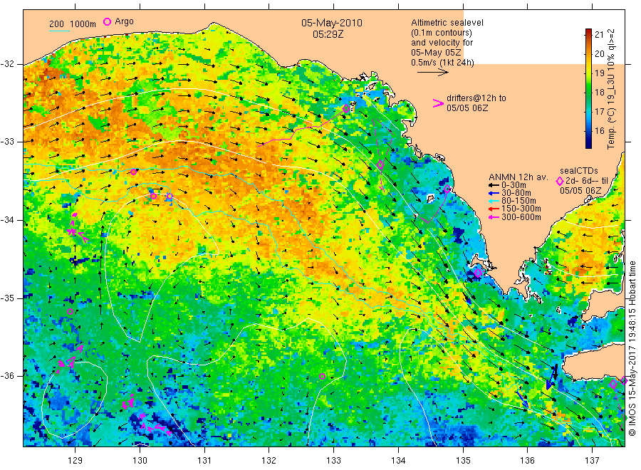
Task: Click the dark red top of the temperature colorbar
Action: point(588,32)
